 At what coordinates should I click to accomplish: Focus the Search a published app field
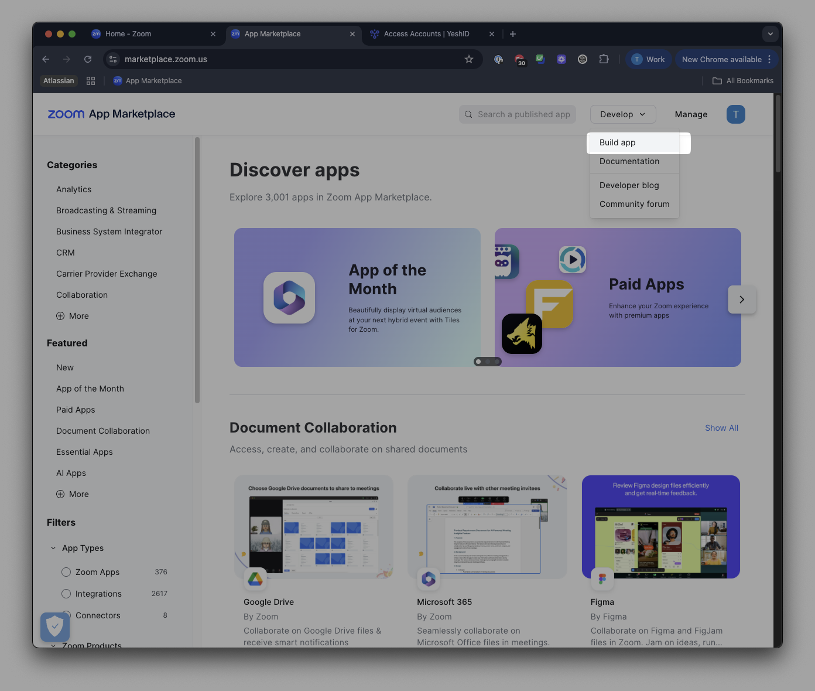[x=518, y=114]
